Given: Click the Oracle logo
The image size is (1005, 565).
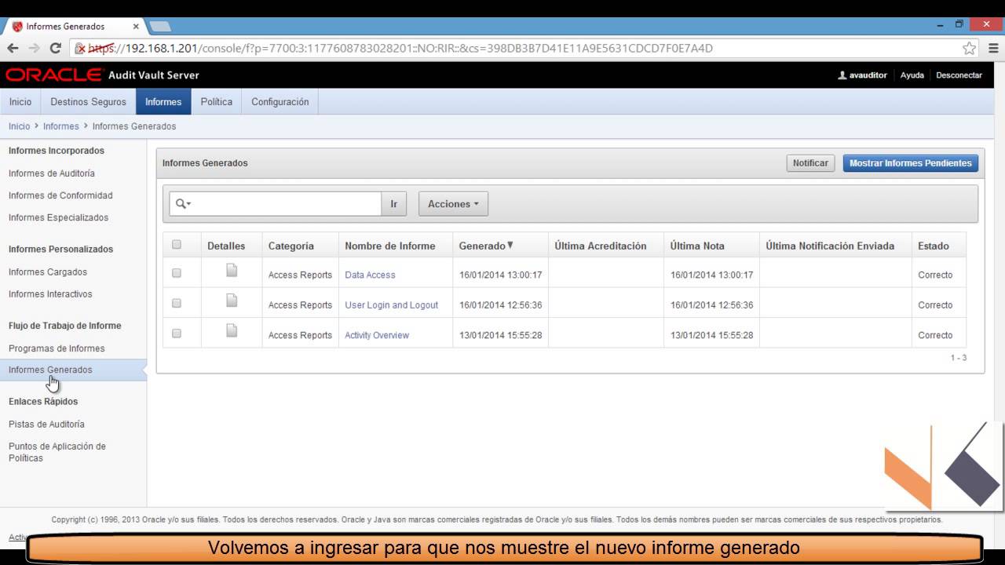Looking at the screenshot, I should pos(54,75).
